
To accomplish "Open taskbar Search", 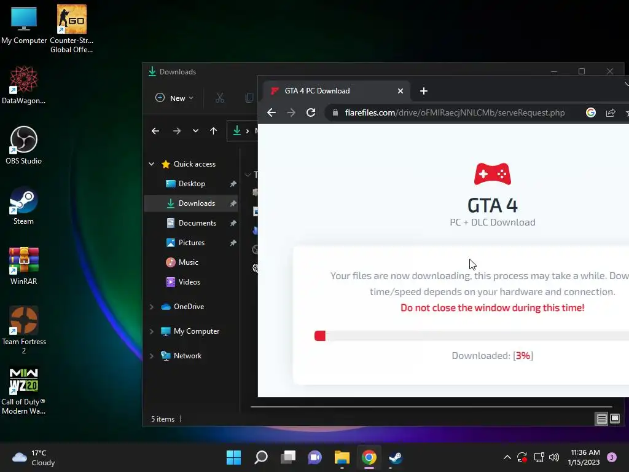I will pos(260,457).
